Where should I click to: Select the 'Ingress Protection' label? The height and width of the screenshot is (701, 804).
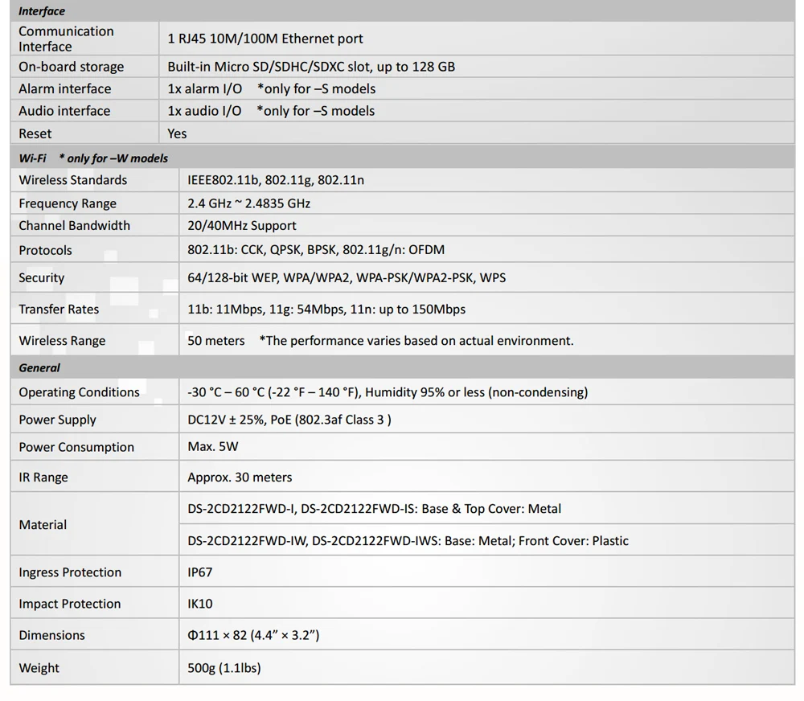[x=70, y=572]
